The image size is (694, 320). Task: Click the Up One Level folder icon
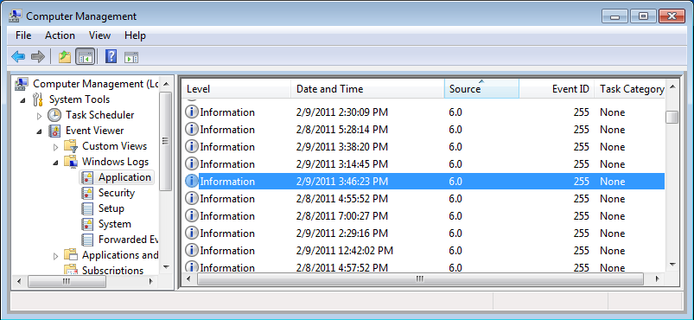click(x=65, y=57)
